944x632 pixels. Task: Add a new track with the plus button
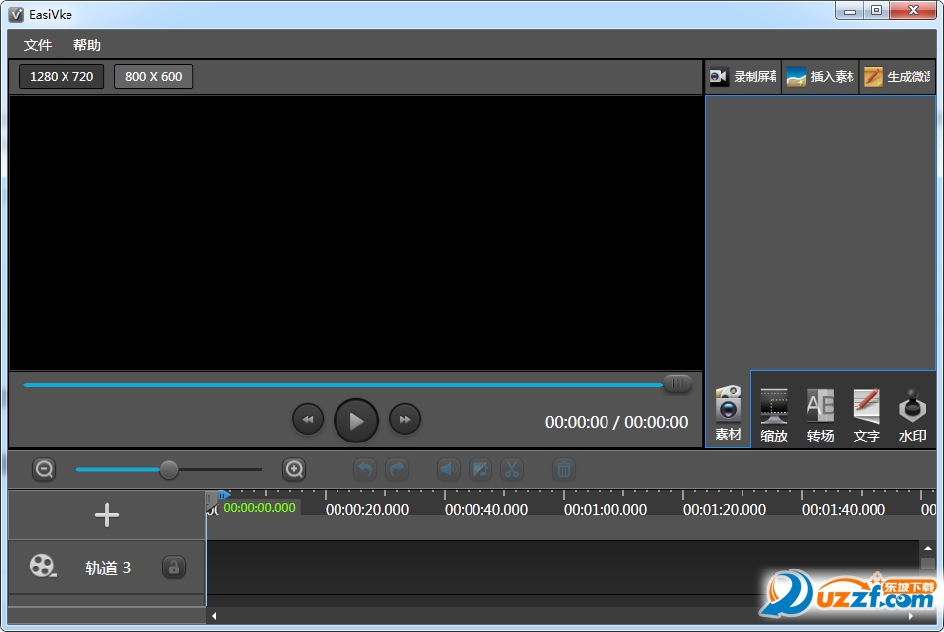[x=107, y=515]
